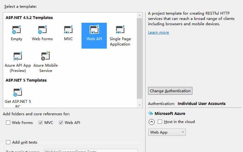The image size is (243, 152).
Task: Pick the MVC template icon
Action: 68,30
